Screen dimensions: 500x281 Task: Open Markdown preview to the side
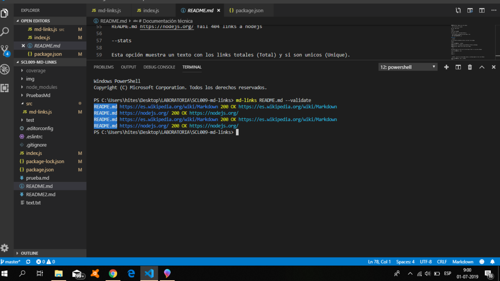tap(470, 11)
